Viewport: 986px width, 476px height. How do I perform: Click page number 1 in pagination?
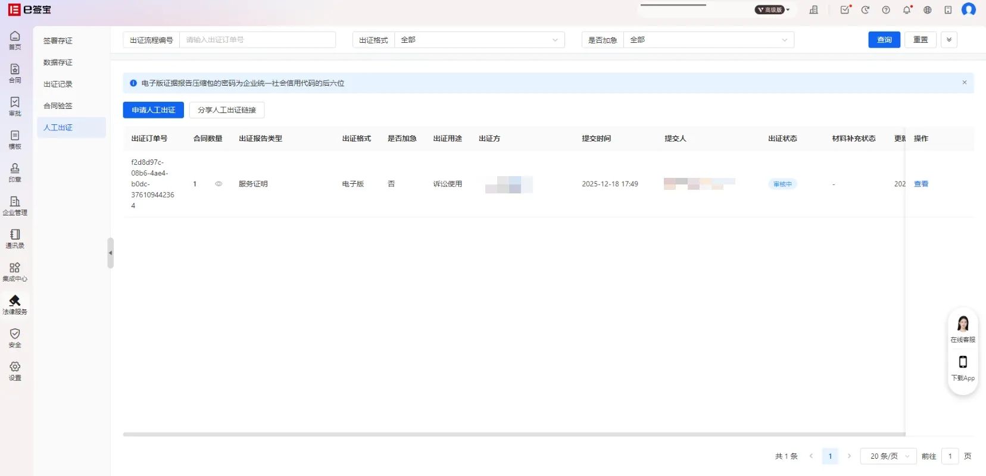[x=830, y=456]
